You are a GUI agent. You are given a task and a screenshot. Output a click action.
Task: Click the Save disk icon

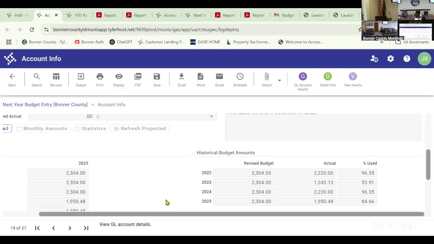click(x=157, y=80)
